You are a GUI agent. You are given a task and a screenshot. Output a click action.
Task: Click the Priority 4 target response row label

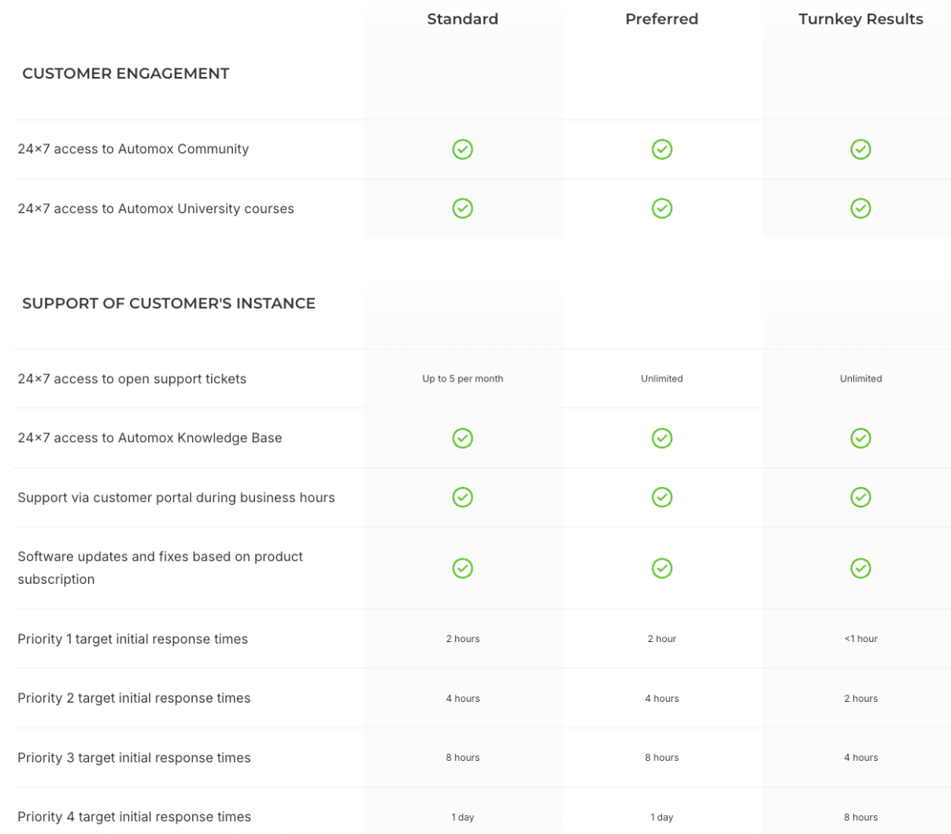135,817
